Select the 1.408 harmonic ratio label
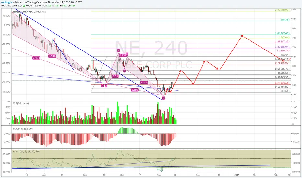302x178 pixels. (x=134, y=90)
